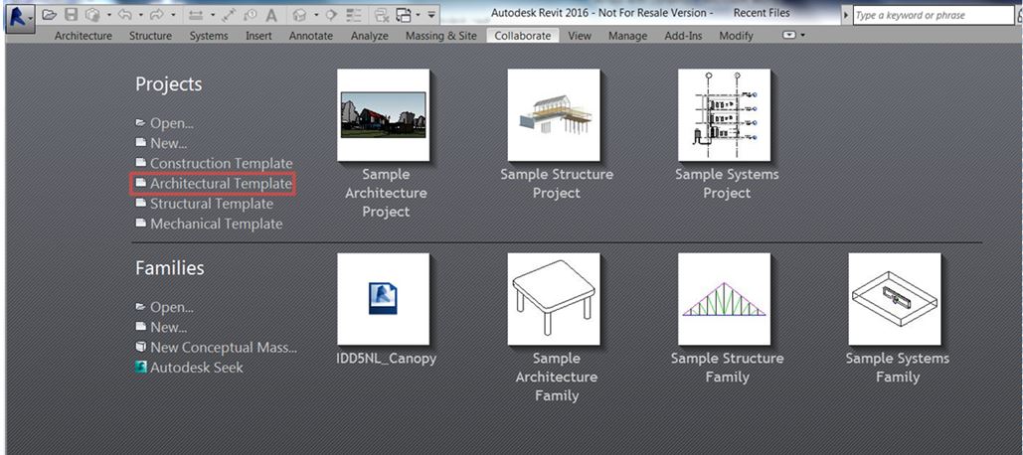Select the Text tool icon

[x=270, y=14]
